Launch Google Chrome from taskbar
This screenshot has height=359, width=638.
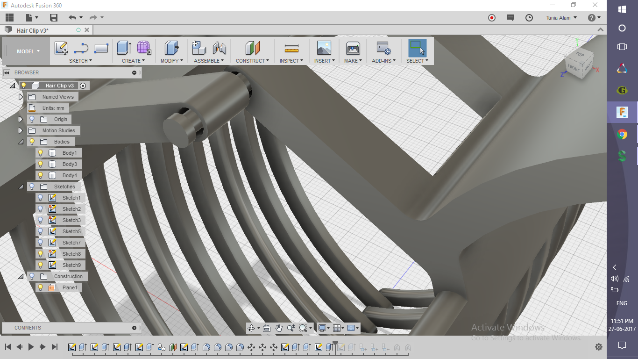tap(622, 135)
